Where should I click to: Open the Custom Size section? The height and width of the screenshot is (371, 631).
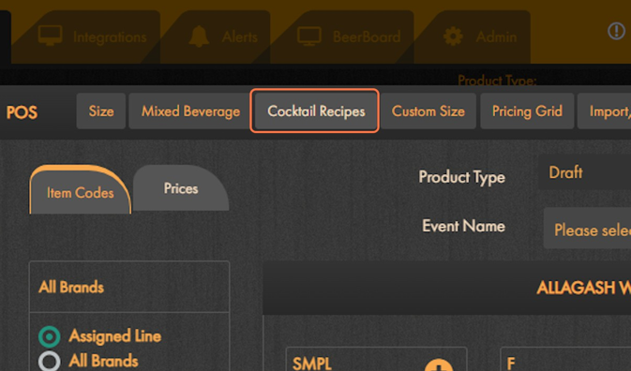tap(428, 111)
